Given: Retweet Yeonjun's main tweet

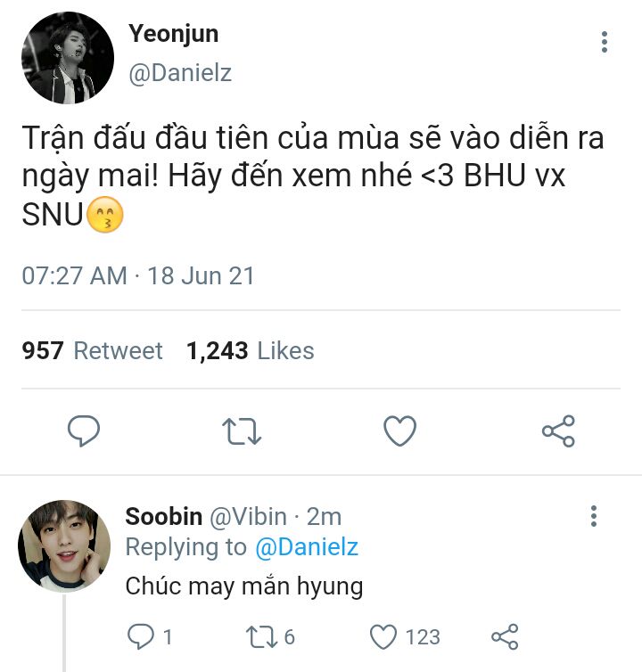Looking at the screenshot, I should (241, 431).
